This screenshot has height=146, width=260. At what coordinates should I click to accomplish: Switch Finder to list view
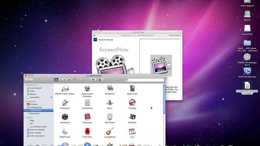click(x=61, y=80)
